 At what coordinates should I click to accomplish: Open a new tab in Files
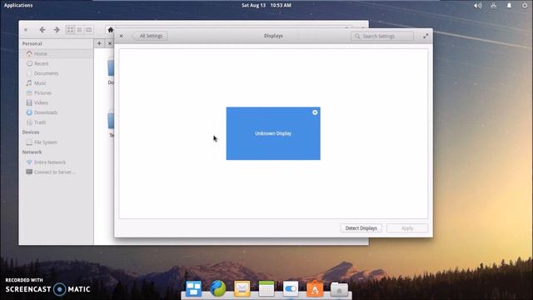coord(99,43)
